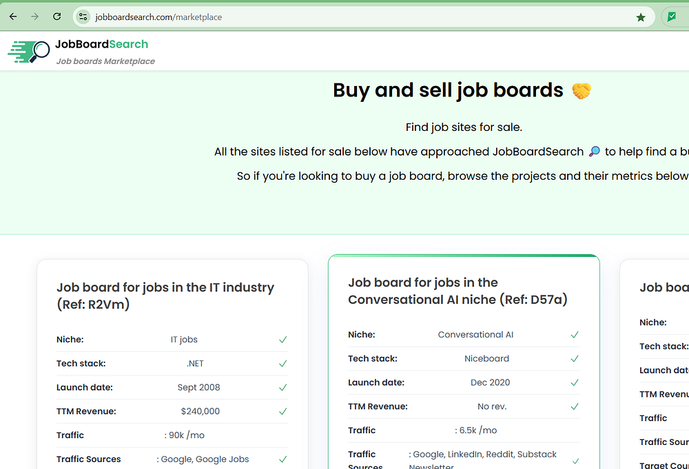Image resolution: width=689 pixels, height=469 pixels.
Task: Open site information icon in address bar
Action: [x=83, y=17]
